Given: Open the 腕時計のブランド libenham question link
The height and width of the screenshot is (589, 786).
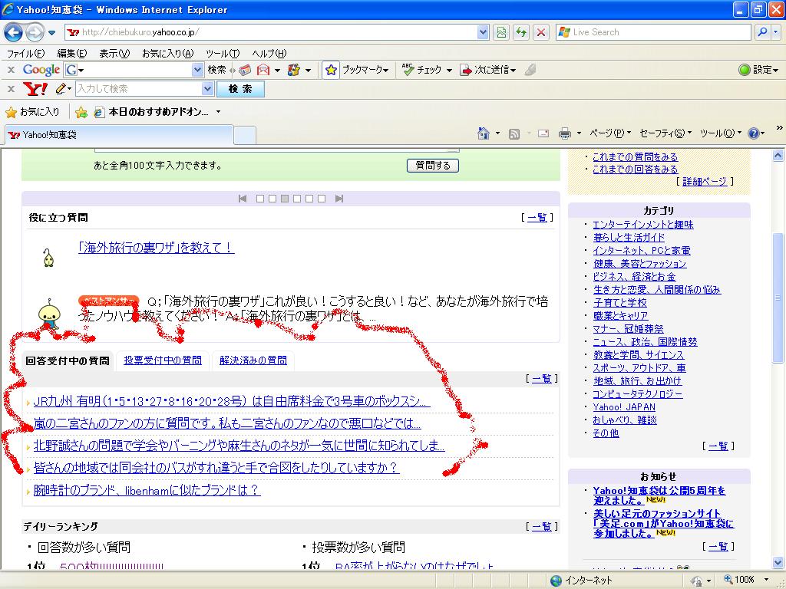Looking at the screenshot, I should click(x=147, y=490).
